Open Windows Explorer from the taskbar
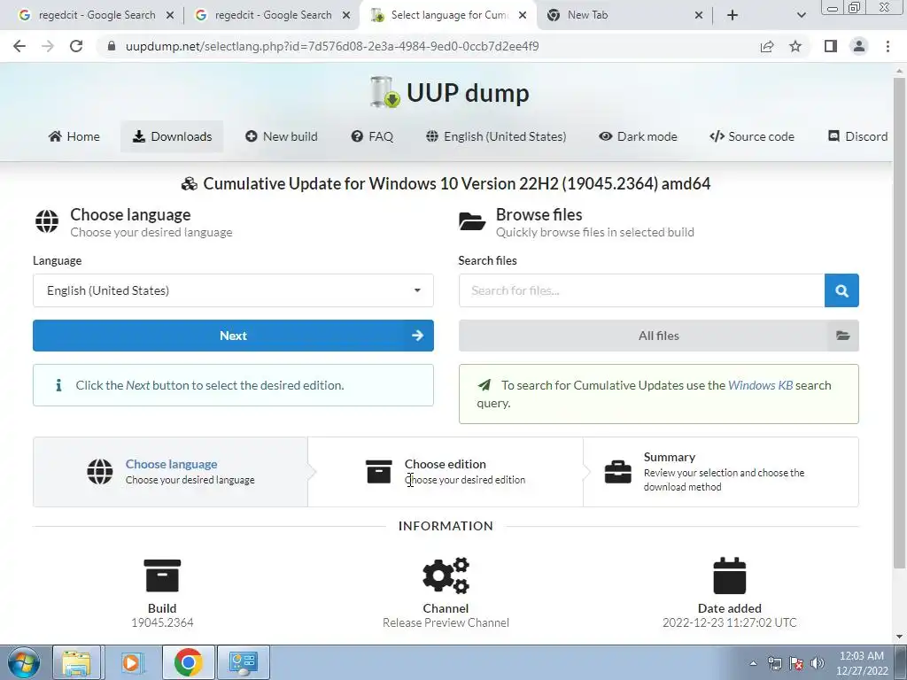The height and width of the screenshot is (680, 907). coord(76,662)
